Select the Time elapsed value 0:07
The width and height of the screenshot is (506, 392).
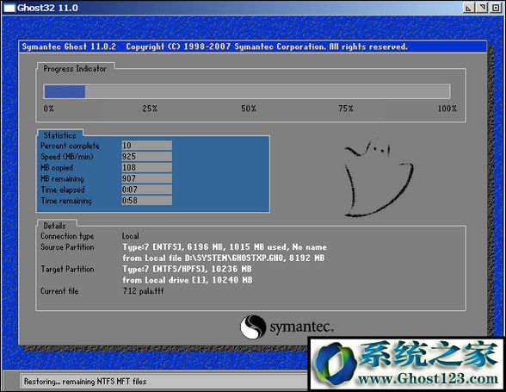tap(147, 190)
